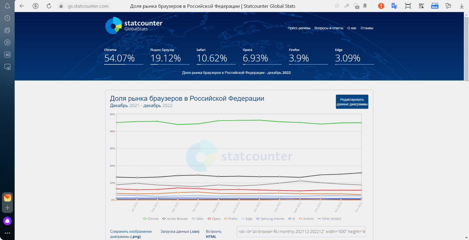Viewport: 469px width, 240px height.
Task: Click the Edge 3.09% statistic
Action: 354,56
